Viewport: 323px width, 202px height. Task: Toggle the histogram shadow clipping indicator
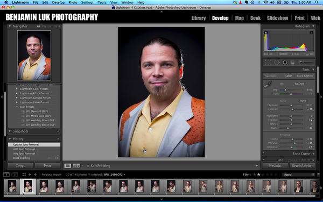click(266, 32)
